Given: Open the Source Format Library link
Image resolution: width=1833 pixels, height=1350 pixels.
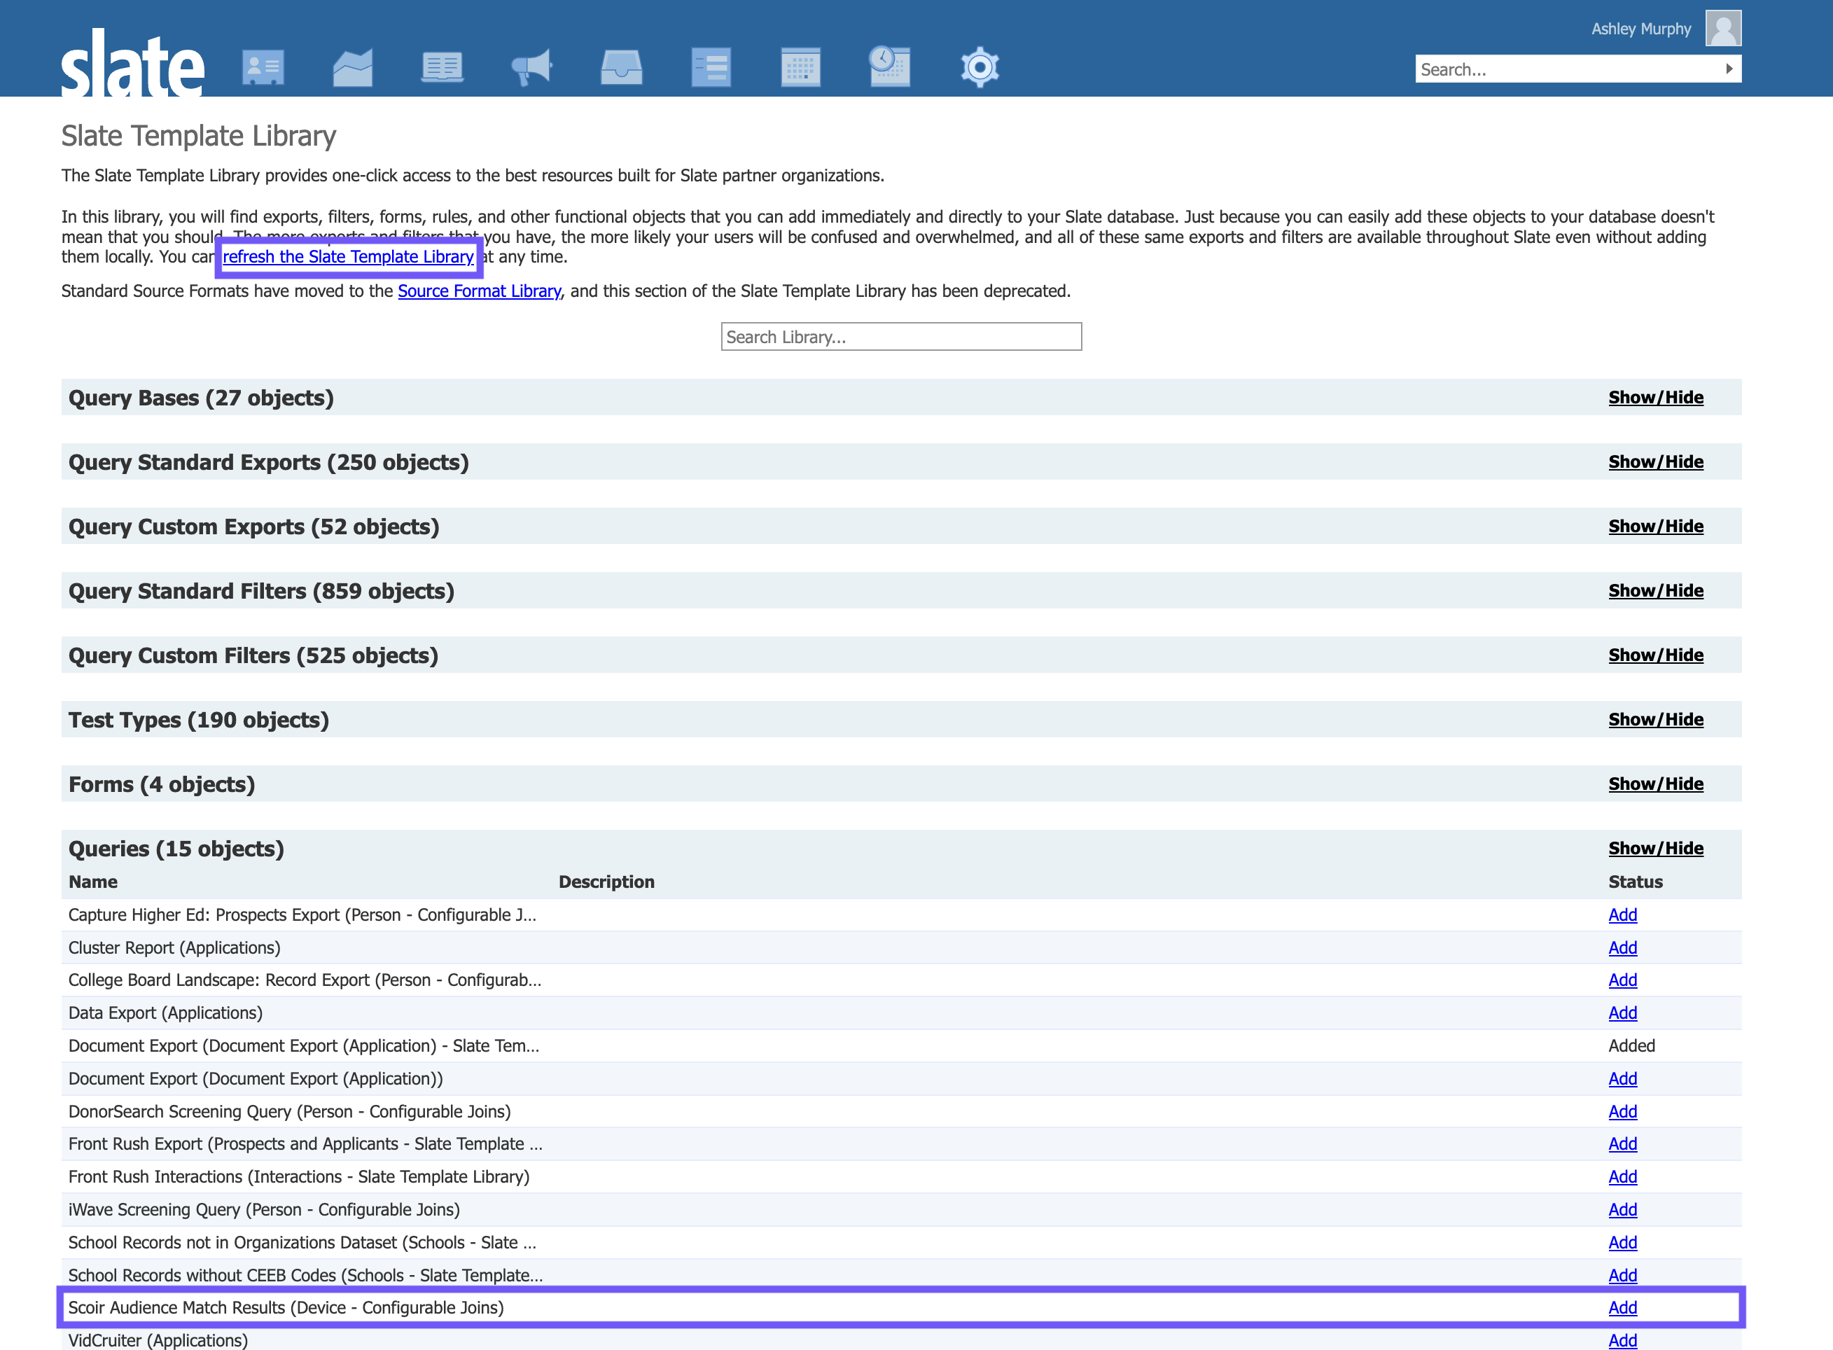Looking at the screenshot, I should tap(479, 291).
